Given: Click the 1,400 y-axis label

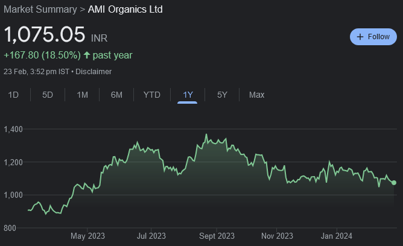Looking at the screenshot, I should 13,129.
